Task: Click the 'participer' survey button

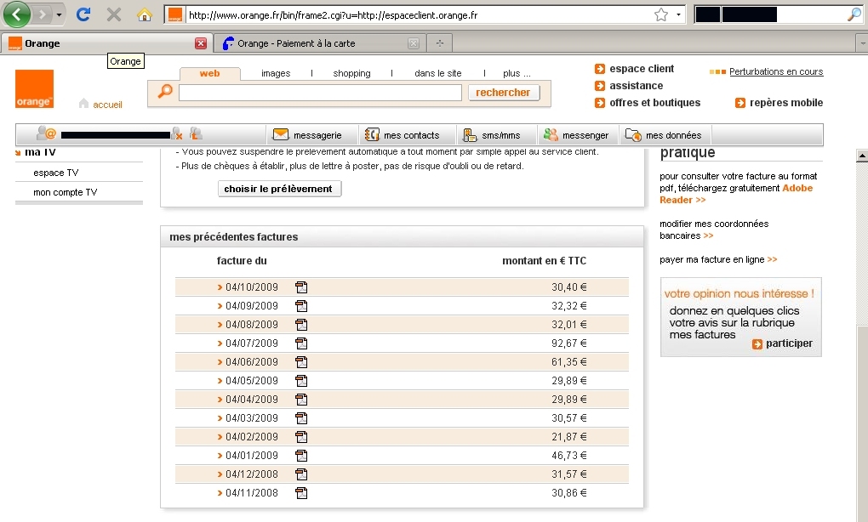Action: pyautogui.click(x=782, y=343)
